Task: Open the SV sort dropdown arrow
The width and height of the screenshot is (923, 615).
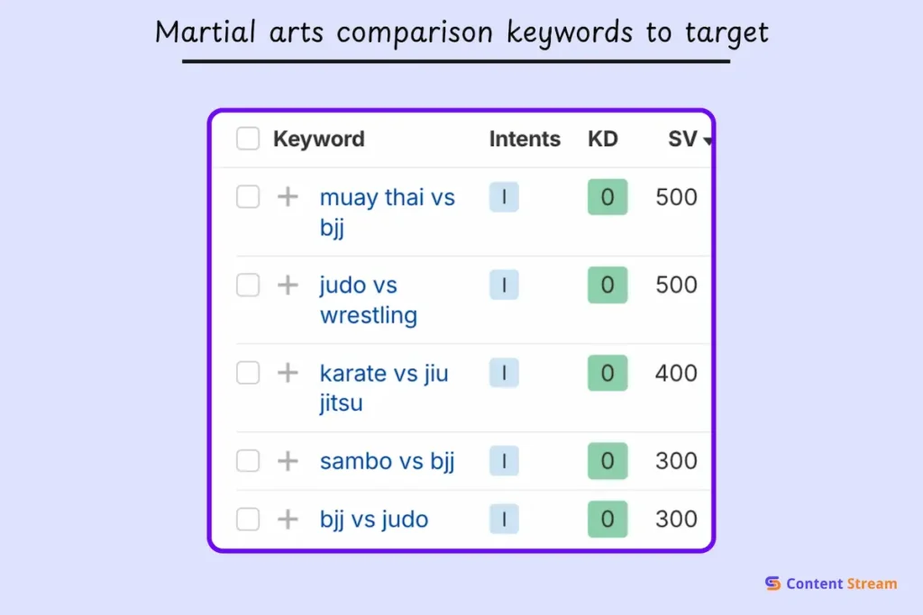Action: [706, 140]
